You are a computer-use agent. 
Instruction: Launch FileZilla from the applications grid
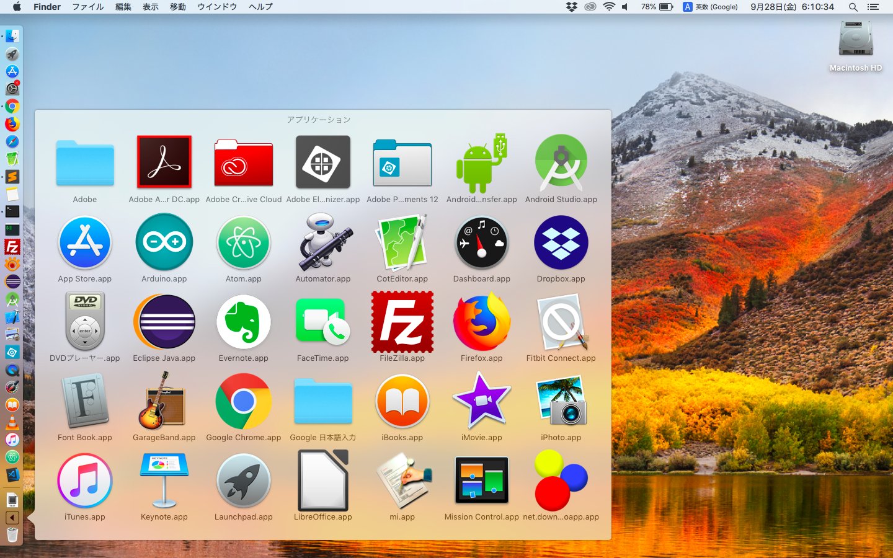pyautogui.click(x=402, y=321)
